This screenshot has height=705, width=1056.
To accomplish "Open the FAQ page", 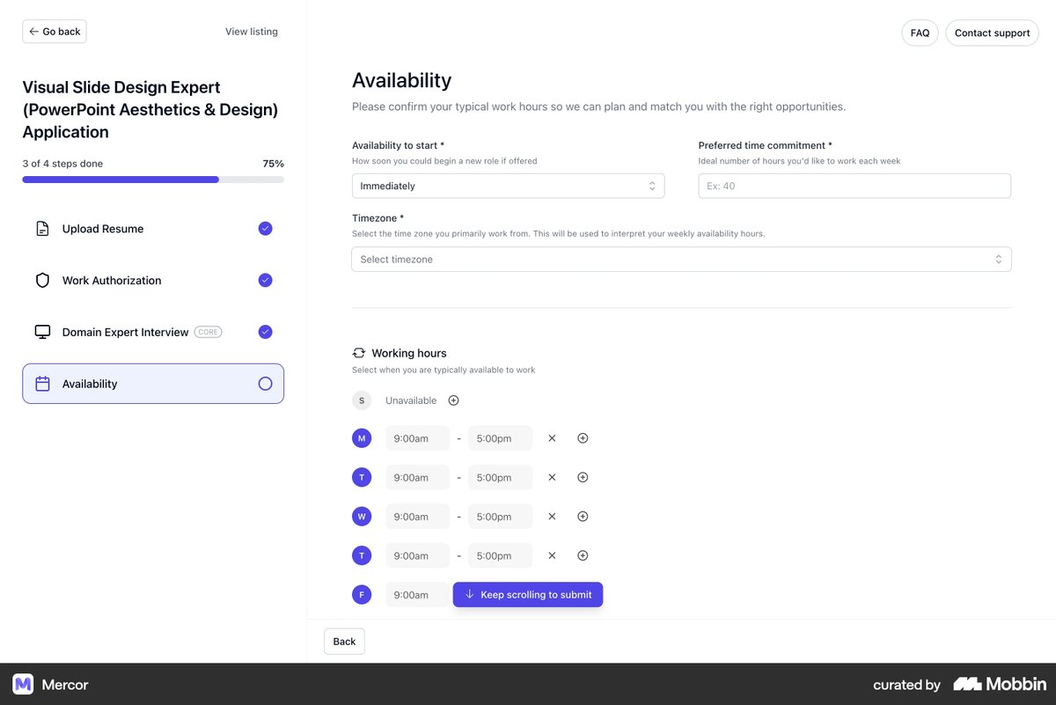I will 920,33.
